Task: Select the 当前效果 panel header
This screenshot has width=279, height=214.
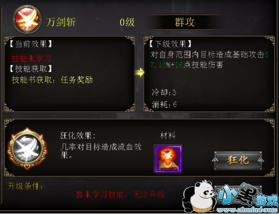Action: pos(31,44)
